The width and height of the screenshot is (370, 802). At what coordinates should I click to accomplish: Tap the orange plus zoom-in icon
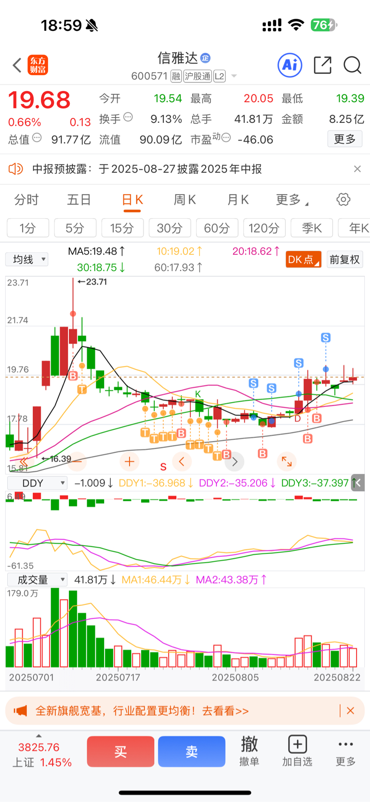(129, 462)
